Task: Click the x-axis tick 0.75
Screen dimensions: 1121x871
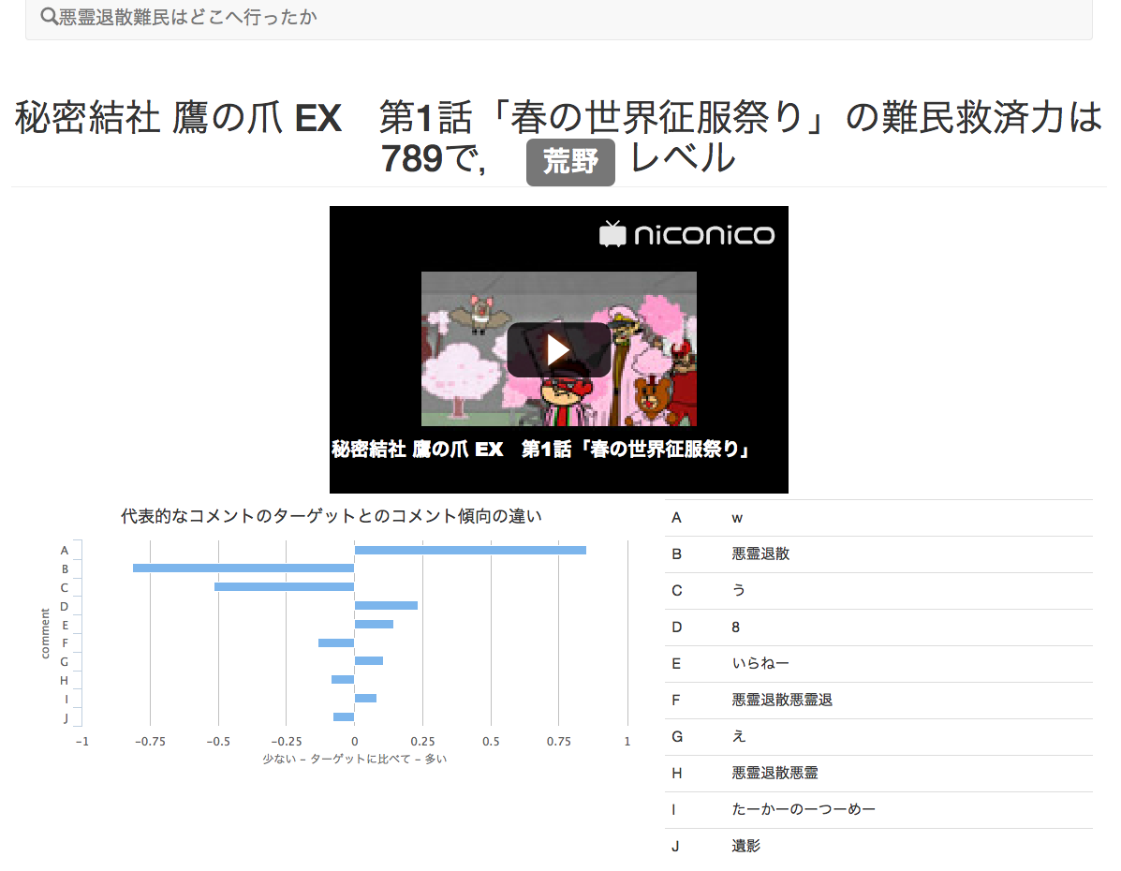Action: pyautogui.click(x=559, y=742)
